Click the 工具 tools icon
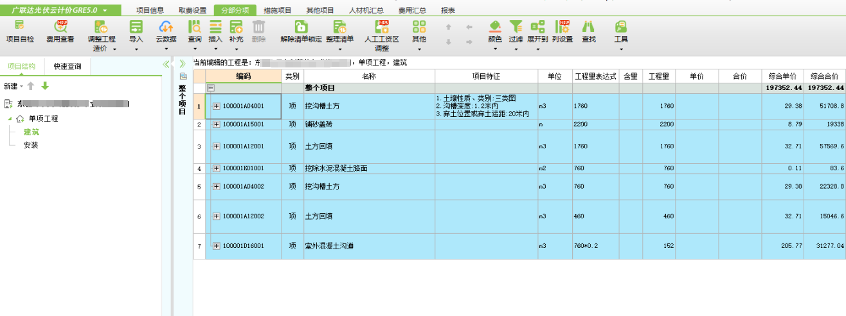Viewport: 846px width, 316px height. pos(620,27)
